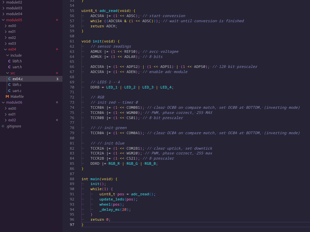This screenshot has width=310, height=232.
Task: Click the M icon of Makefile
Action: [7, 97]
